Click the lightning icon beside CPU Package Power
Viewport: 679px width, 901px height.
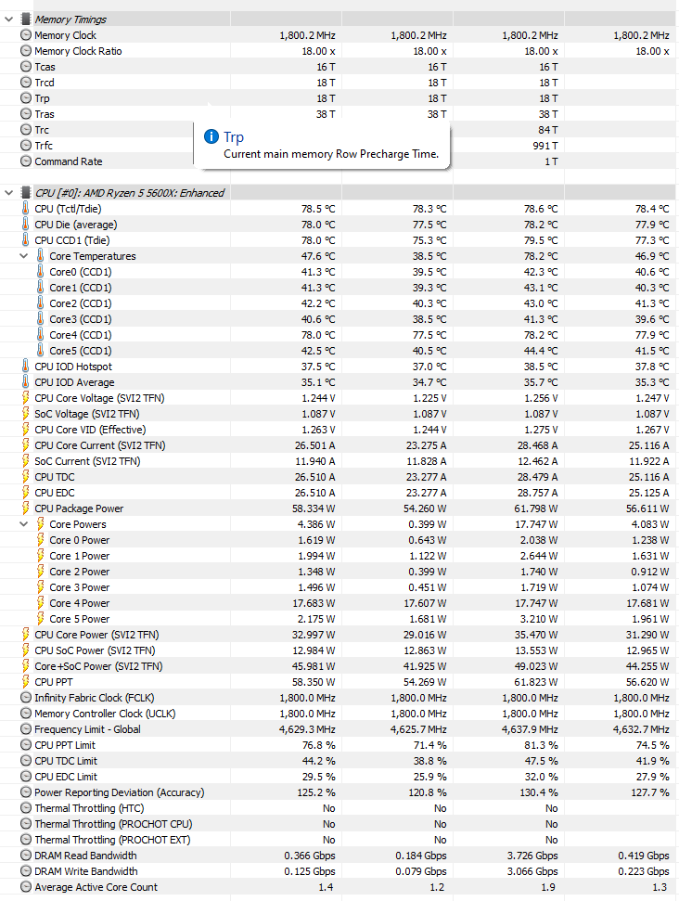[25, 508]
